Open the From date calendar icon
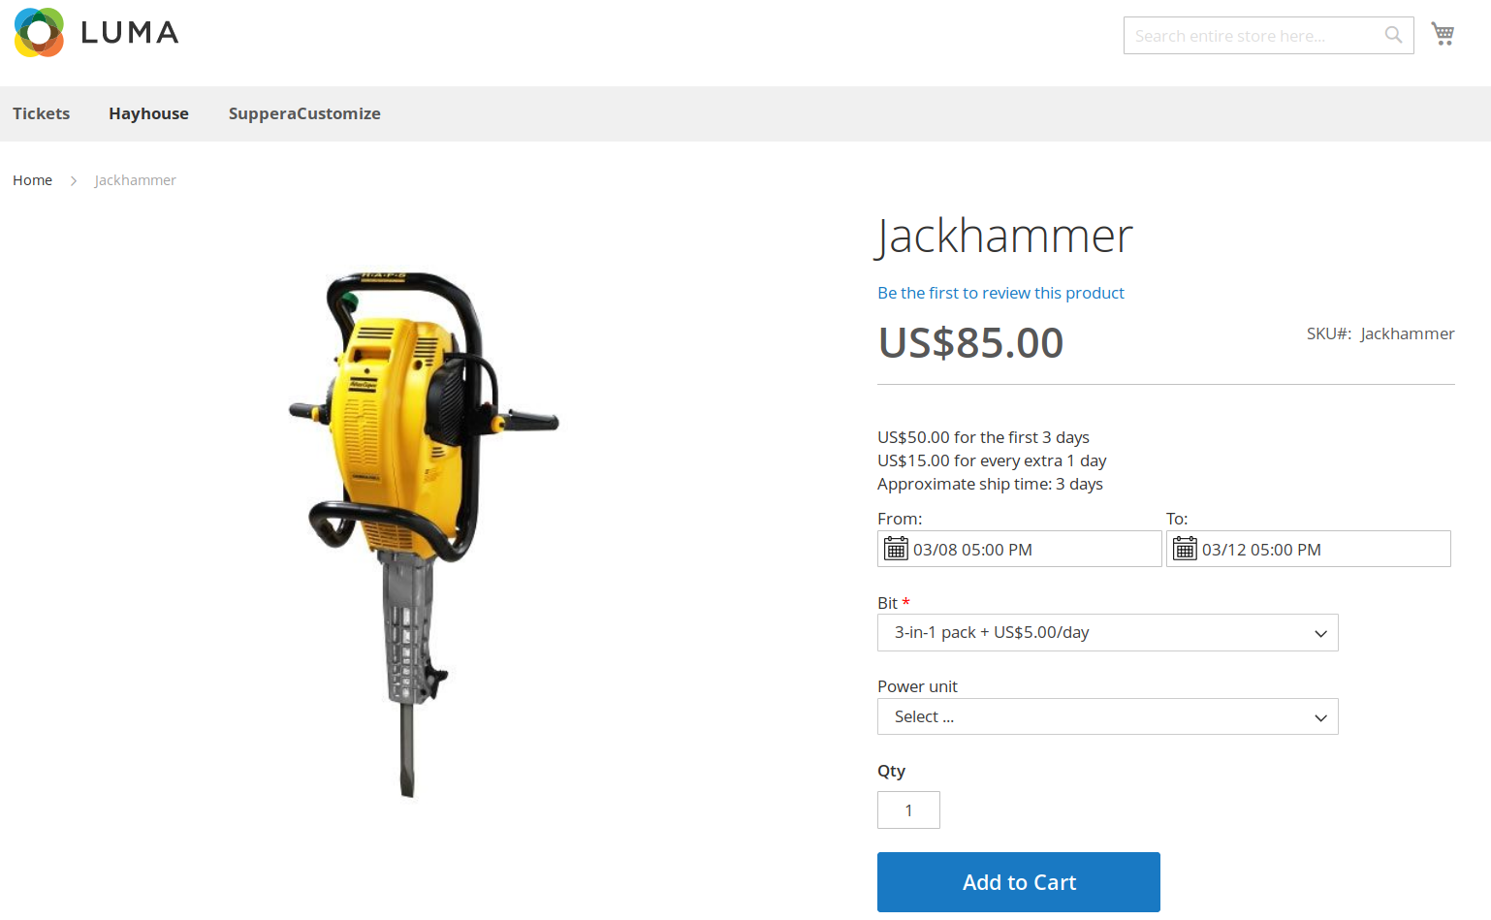The image size is (1491, 920). click(x=896, y=549)
